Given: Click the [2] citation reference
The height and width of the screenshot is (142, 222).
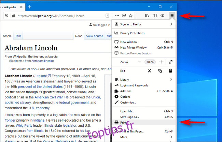Looking at the screenshot, I should 49,75.
